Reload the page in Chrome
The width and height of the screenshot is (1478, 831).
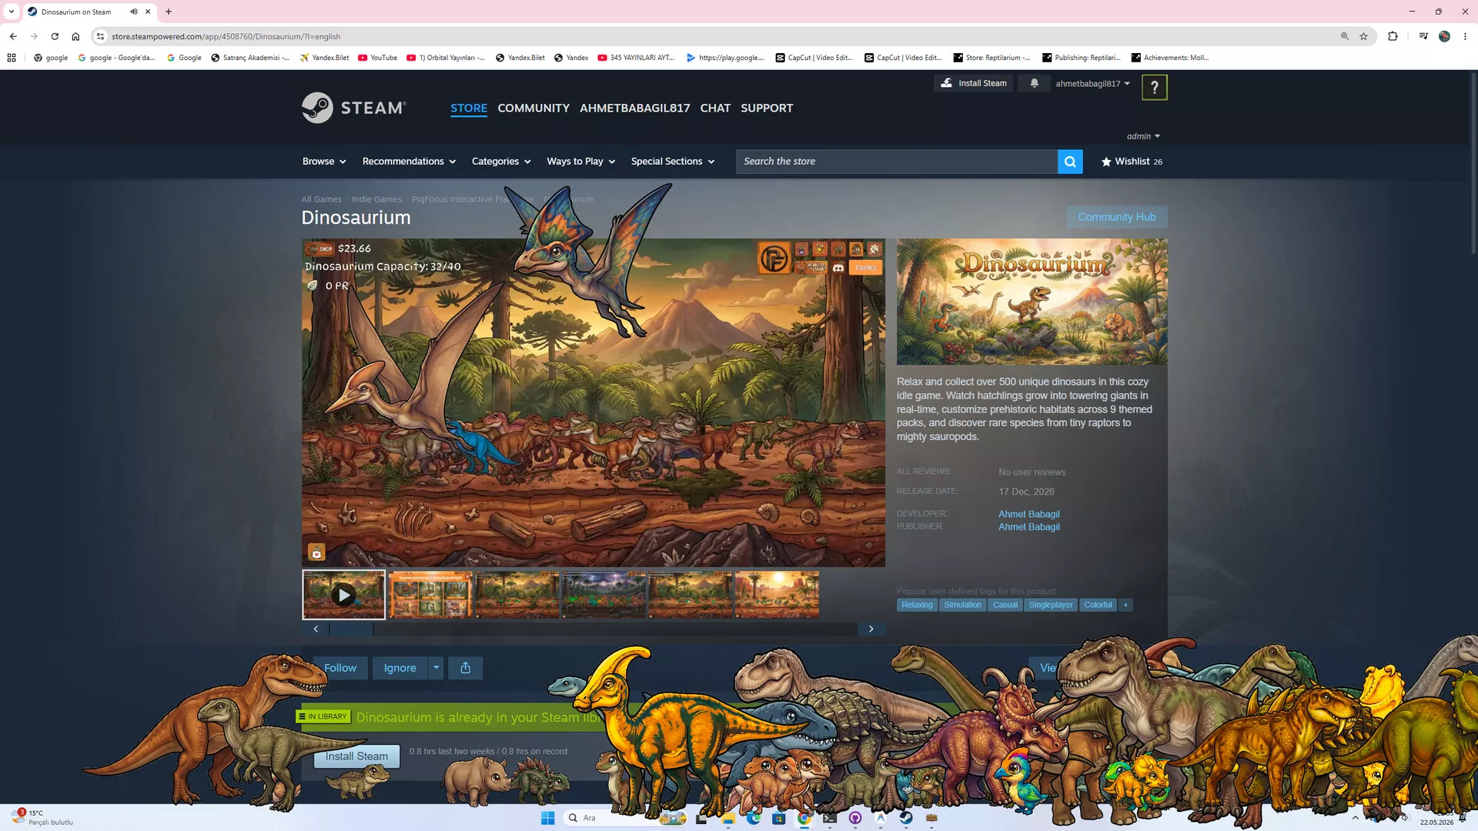(x=55, y=36)
